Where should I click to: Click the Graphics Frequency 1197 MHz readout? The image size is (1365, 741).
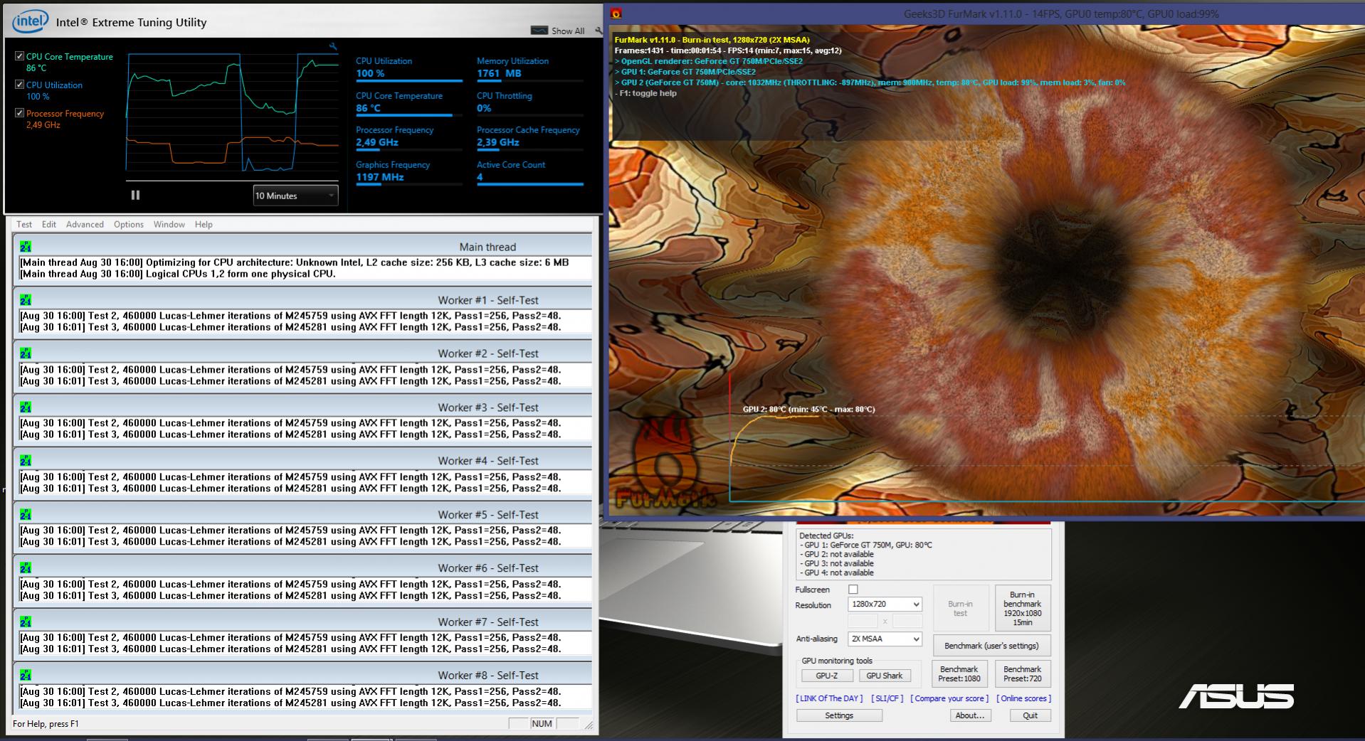pyautogui.click(x=409, y=171)
